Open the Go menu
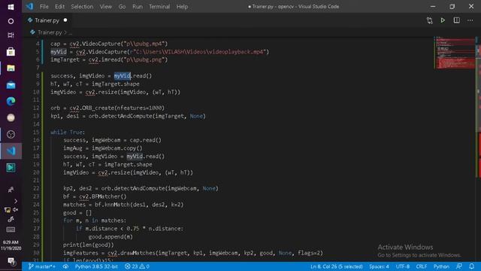 click(122, 7)
